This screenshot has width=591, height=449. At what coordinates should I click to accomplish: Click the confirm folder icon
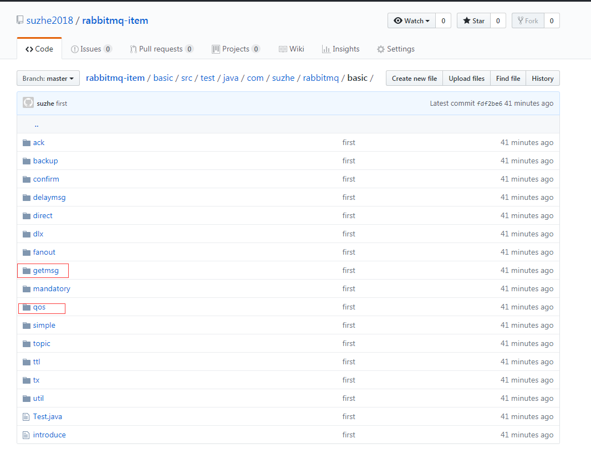pyautogui.click(x=27, y=179)
